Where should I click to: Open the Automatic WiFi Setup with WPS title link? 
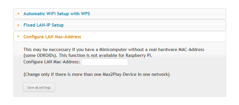coord(57,14)
